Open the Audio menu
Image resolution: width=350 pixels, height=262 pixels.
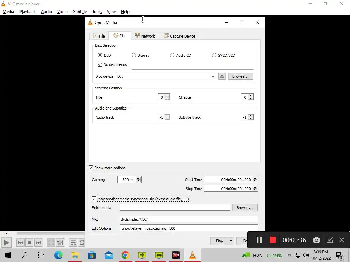point(46,12)
